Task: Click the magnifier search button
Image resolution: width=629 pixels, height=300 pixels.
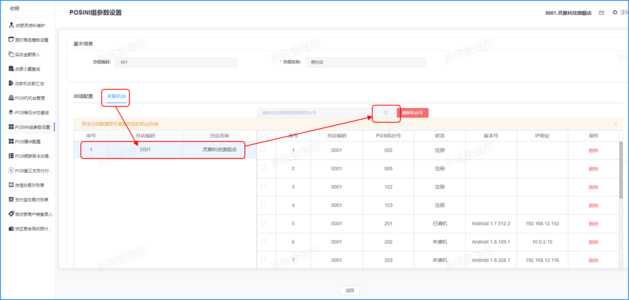Action: 385,113
